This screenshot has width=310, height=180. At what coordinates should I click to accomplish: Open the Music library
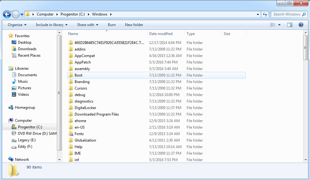click(x=23, y=81)
